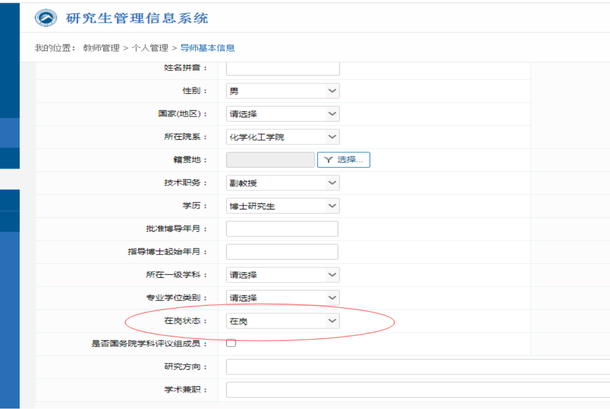Focus the 学术兼职 input field

pyautogui.click(x=417, y=390)
